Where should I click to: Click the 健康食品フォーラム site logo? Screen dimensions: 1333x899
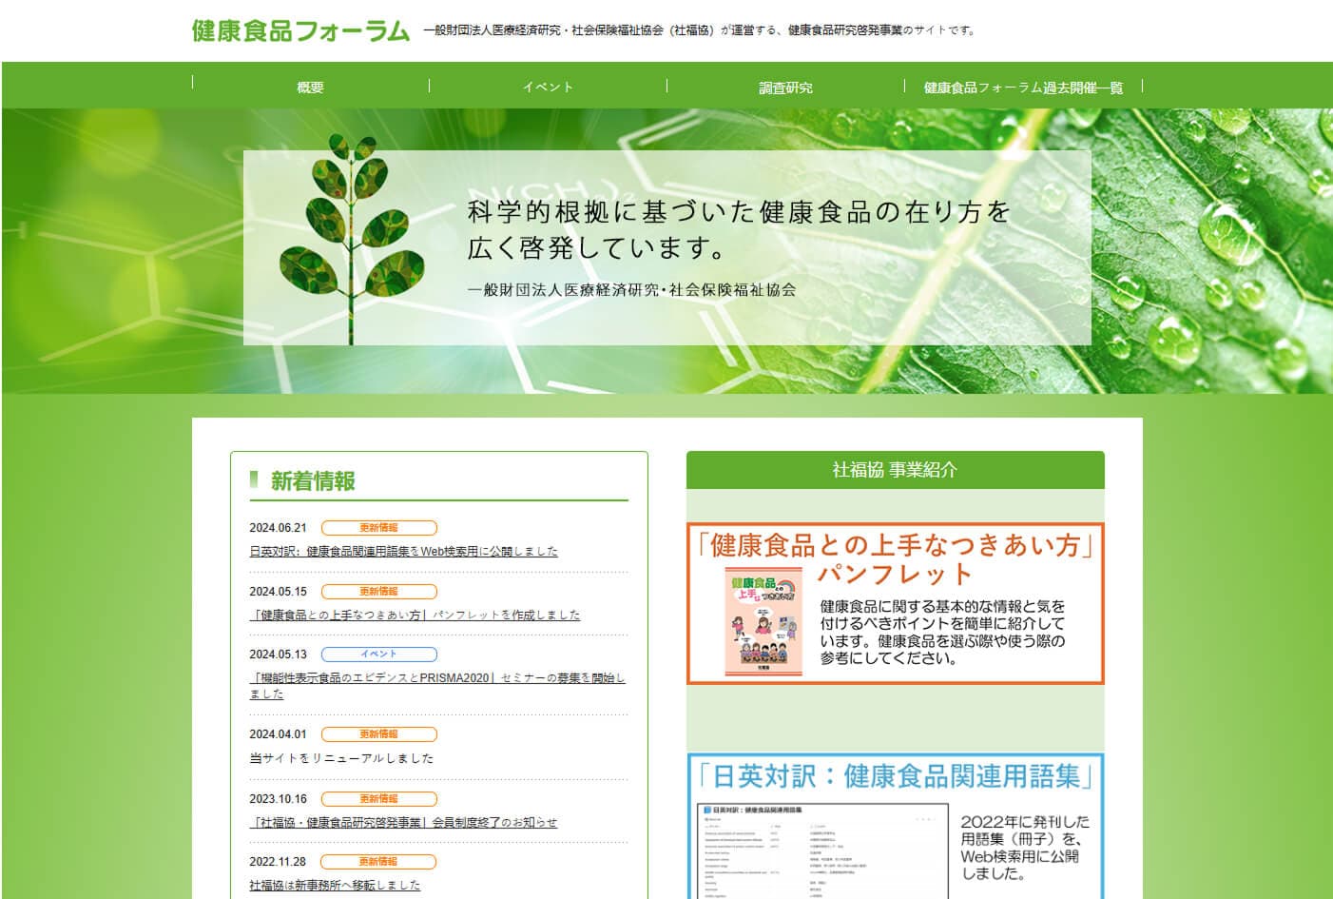300,30
